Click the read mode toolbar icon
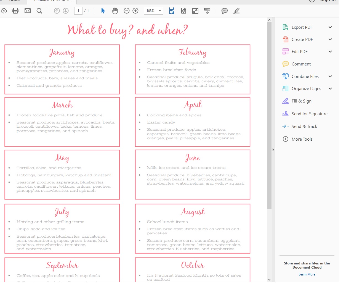The width and height of the screenshot is (354, 302). point(207,11)
